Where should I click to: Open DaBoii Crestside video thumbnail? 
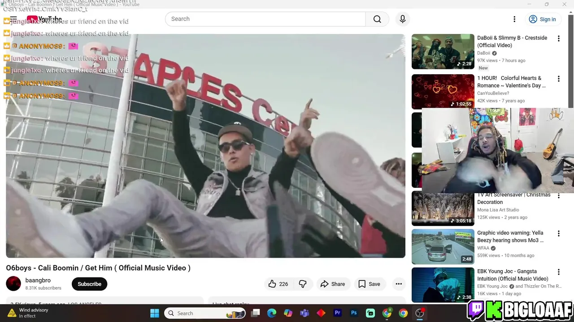pos(443,51)
